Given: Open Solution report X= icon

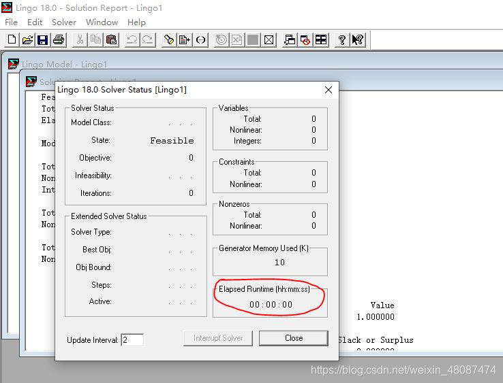Looking at the screenshot, I should (237, 39).
